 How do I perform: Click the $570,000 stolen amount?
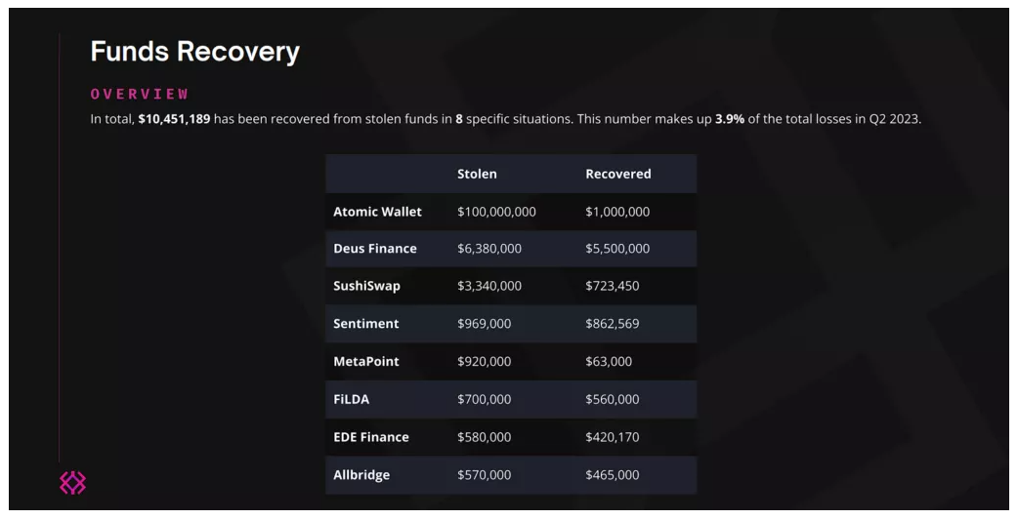tap(484, 475)
